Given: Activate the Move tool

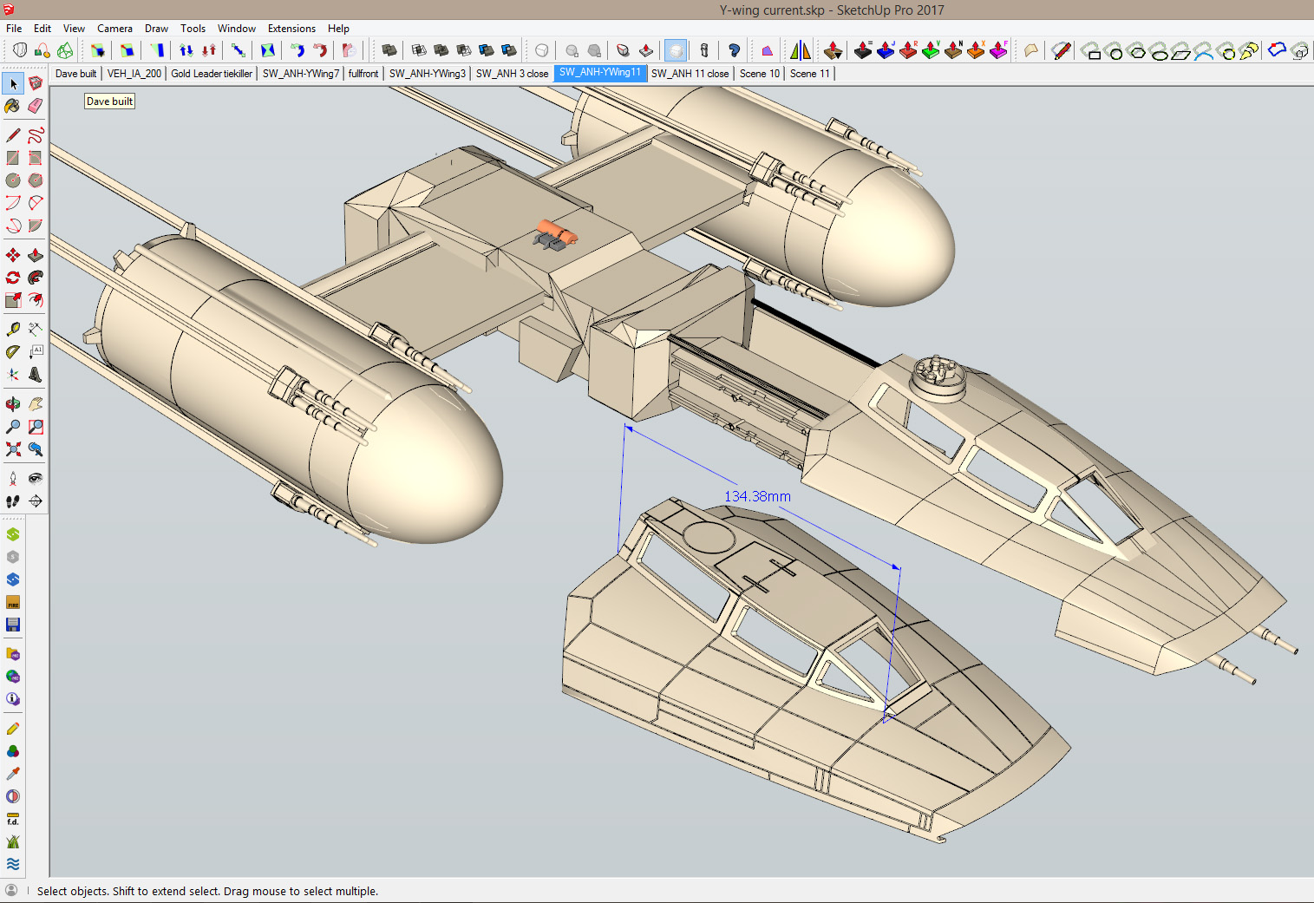Looking at the screenshot, I should (x=13, y=255).
